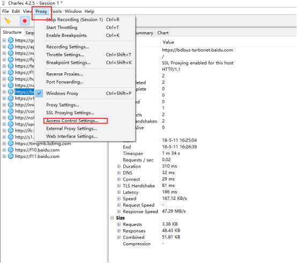This screenshot has width=297, height=263.
Task: Click the globe icon on the http://co row
Action: 11,111
